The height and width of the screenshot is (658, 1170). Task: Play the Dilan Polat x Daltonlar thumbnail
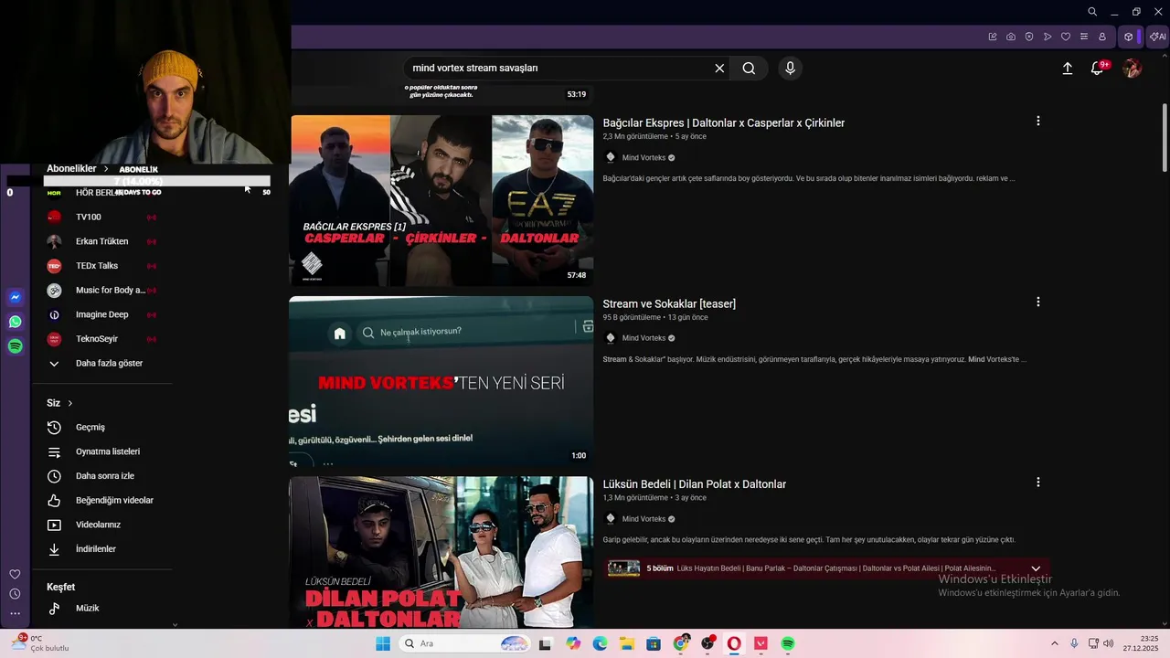point(441,552)
